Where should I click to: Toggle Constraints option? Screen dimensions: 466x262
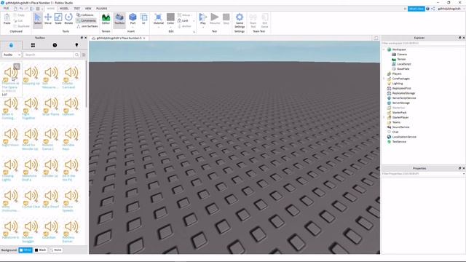click(86, 20)
